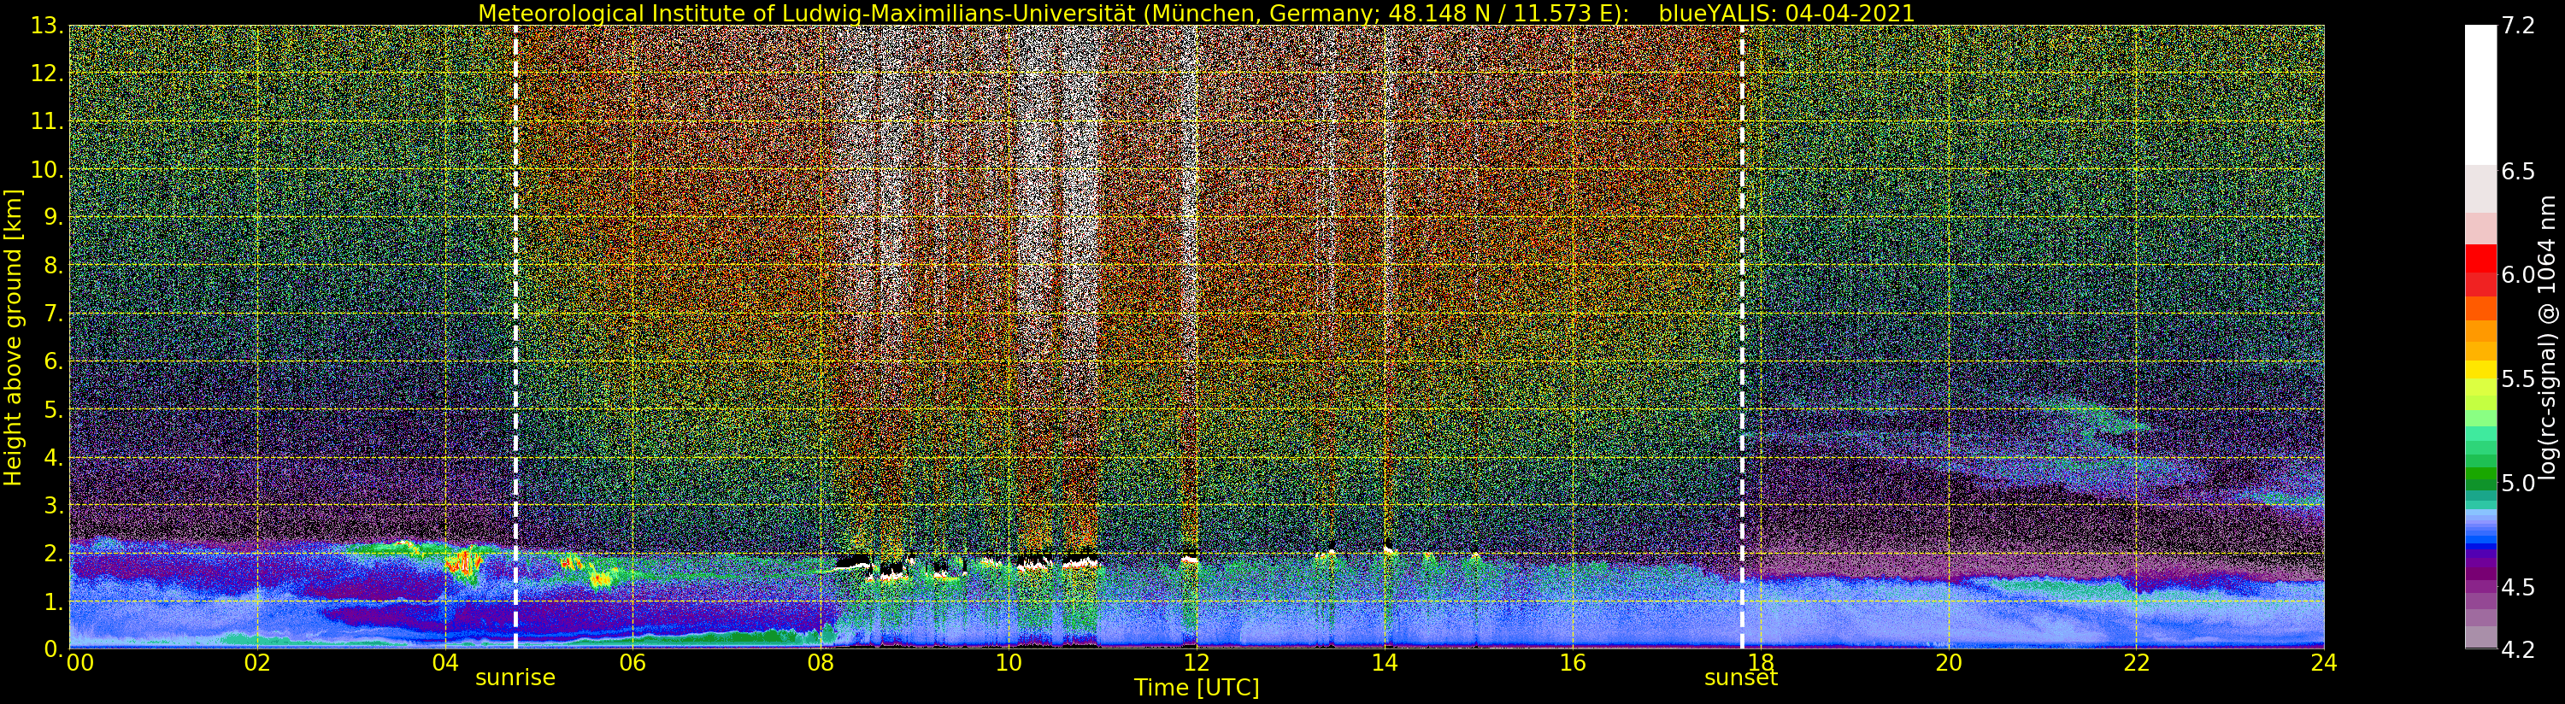Select the white dashed sunset marker line

tap(1742, 337)
